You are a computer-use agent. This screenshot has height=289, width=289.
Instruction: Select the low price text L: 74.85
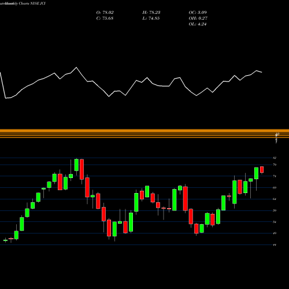151,18
